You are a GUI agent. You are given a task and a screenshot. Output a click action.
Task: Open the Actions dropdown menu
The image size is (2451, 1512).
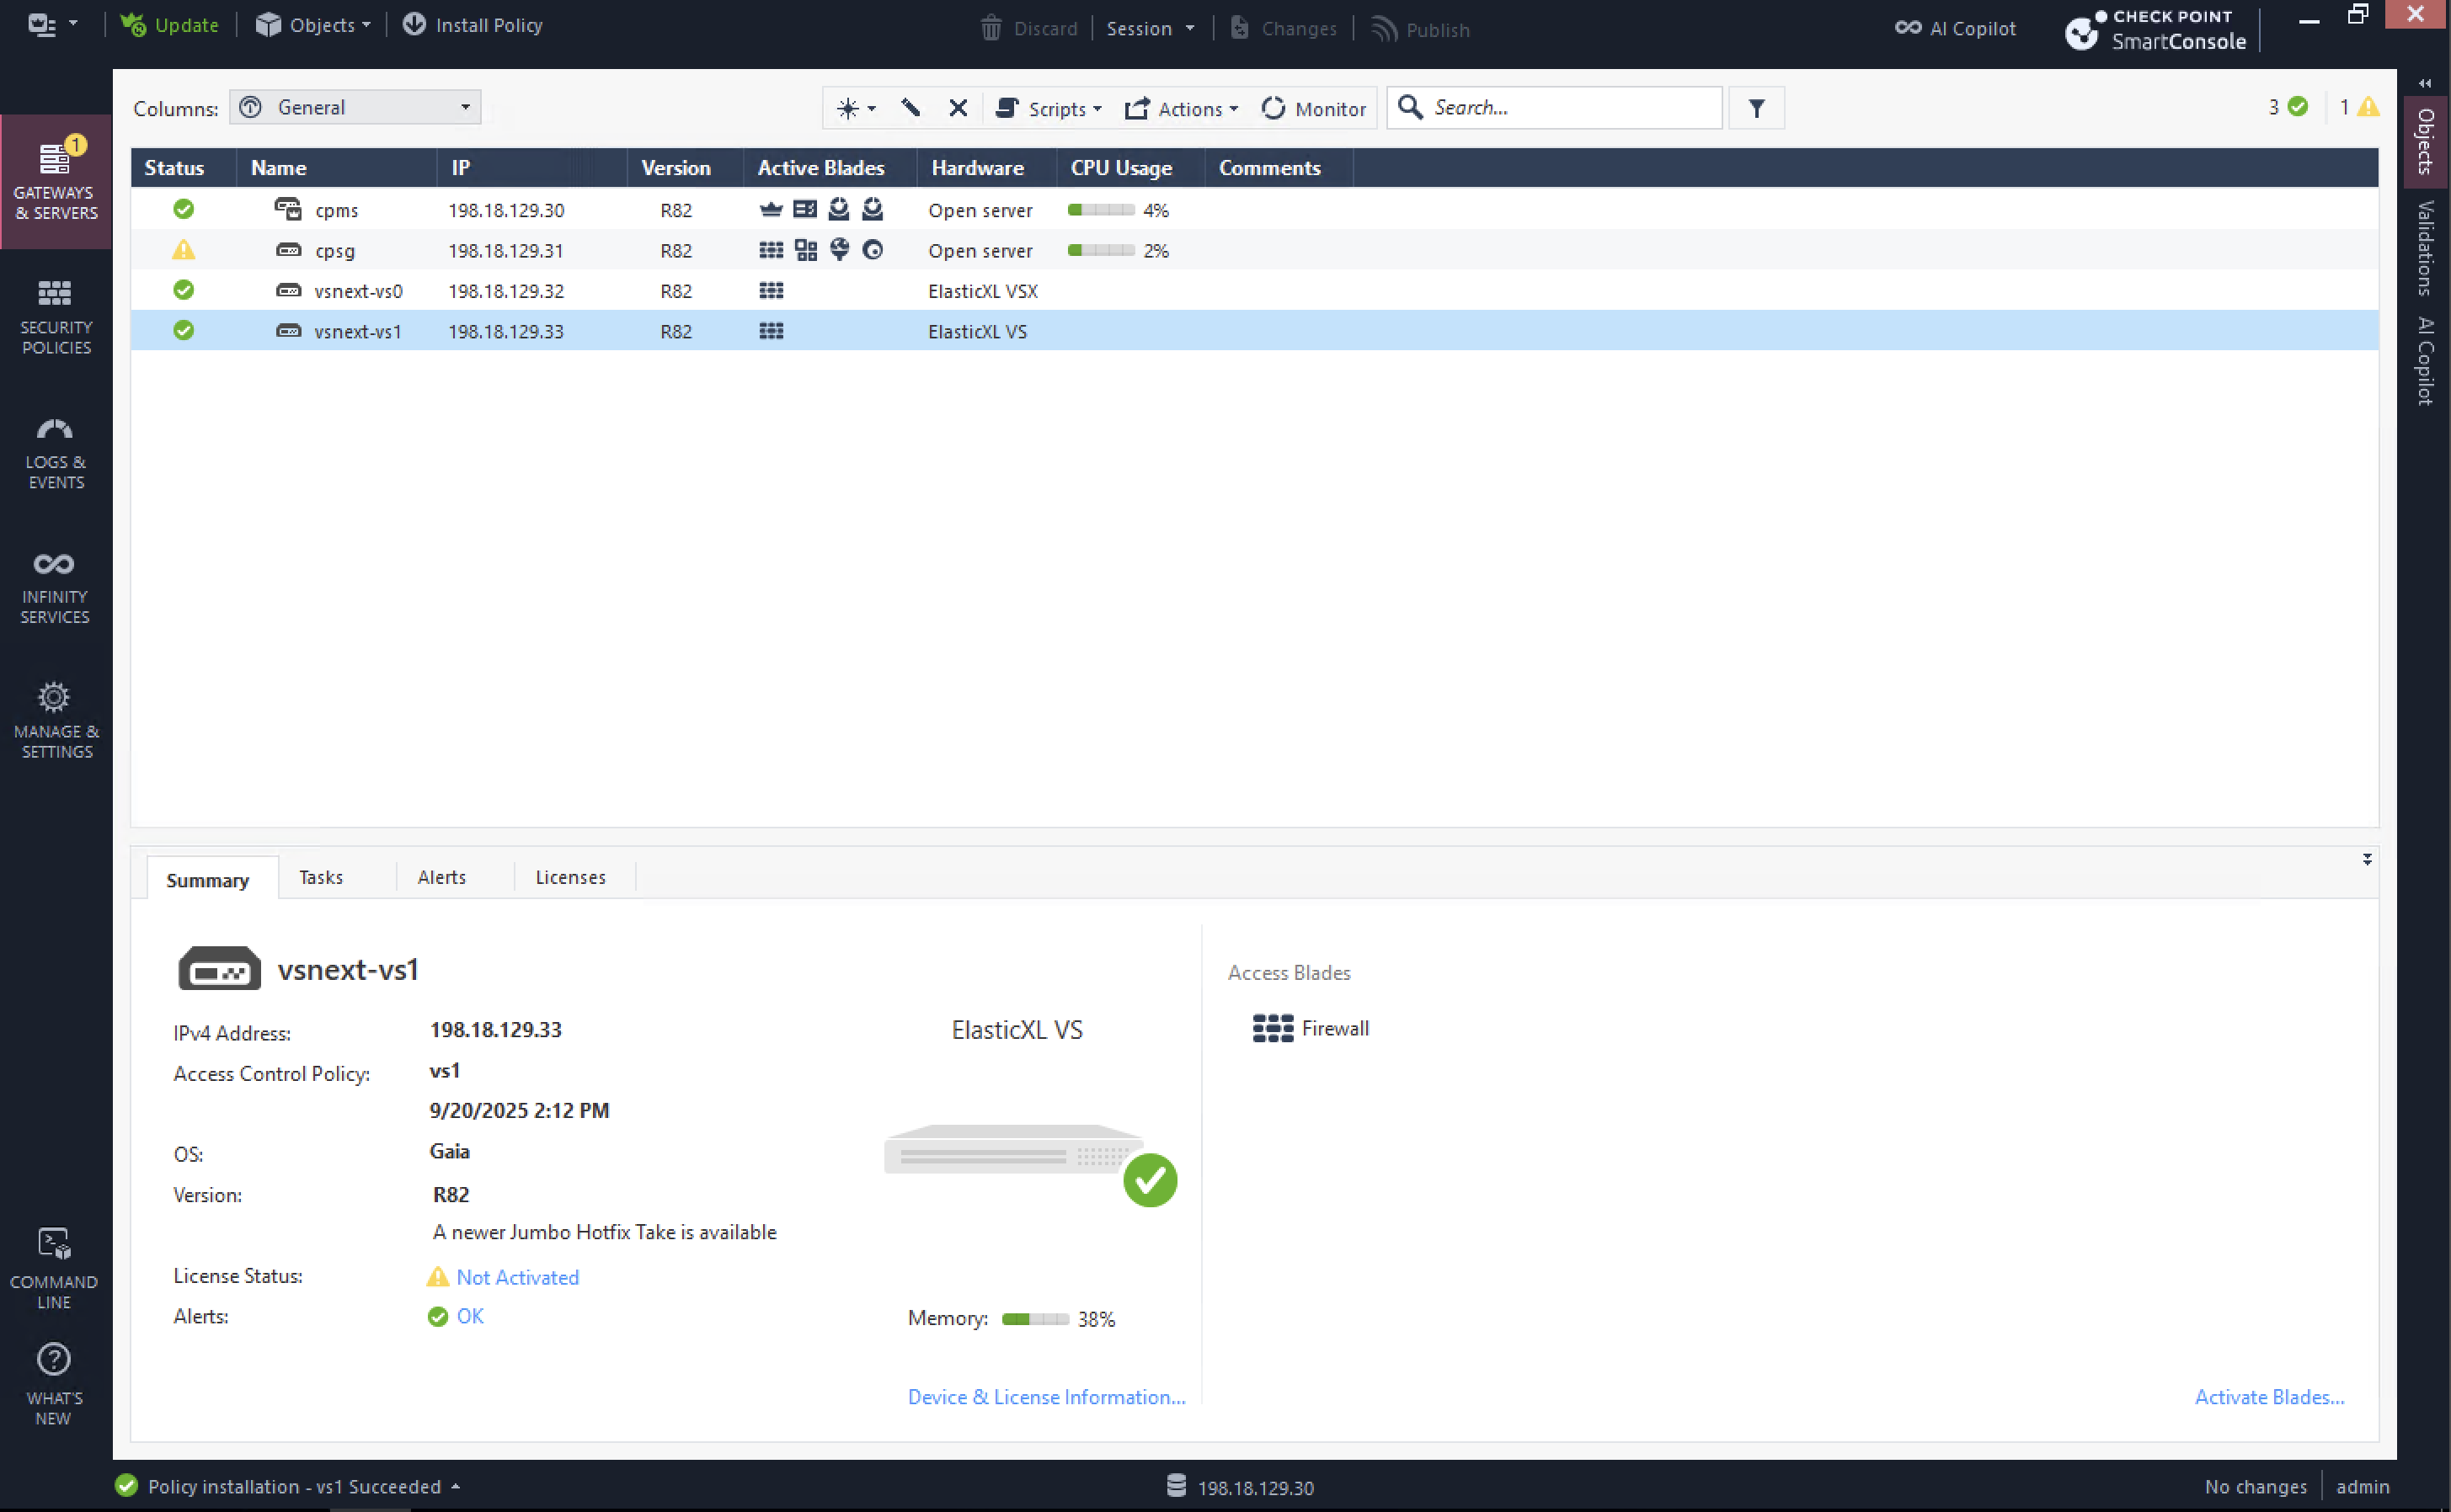coord(1182,108)
